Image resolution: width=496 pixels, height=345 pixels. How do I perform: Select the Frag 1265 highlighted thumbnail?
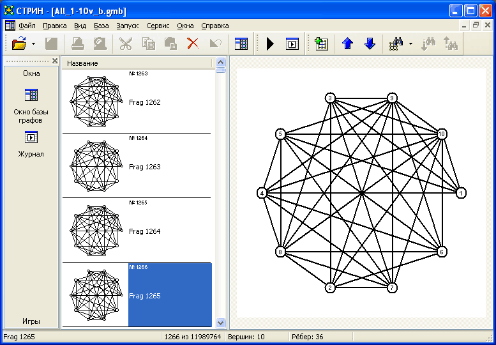(x=96, y=295)
